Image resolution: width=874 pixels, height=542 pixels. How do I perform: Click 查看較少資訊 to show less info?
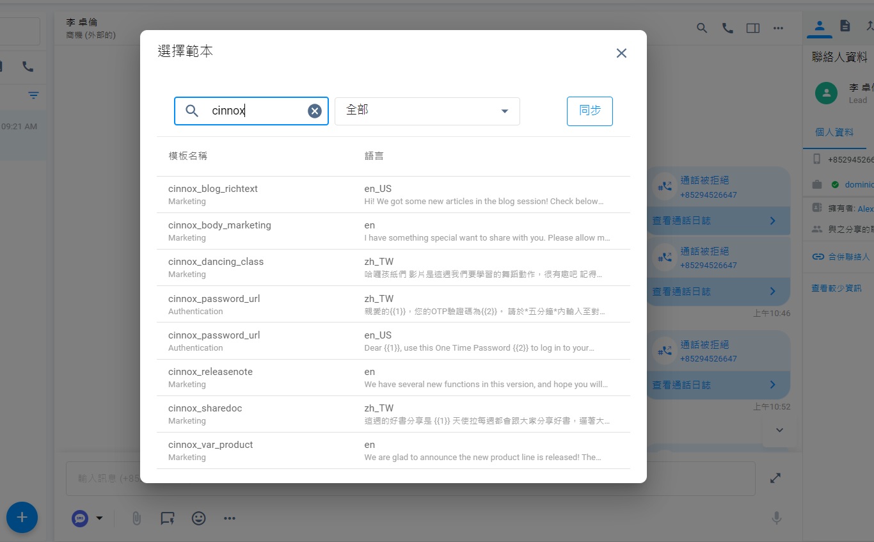[836, 289]
